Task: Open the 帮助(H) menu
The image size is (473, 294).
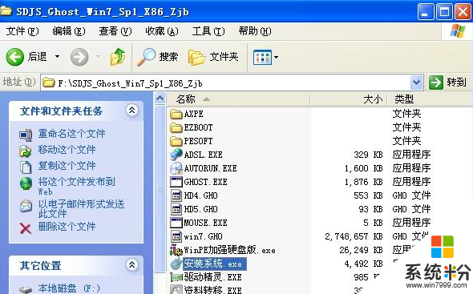Action: pyautogui.click(x=255, y=31)
